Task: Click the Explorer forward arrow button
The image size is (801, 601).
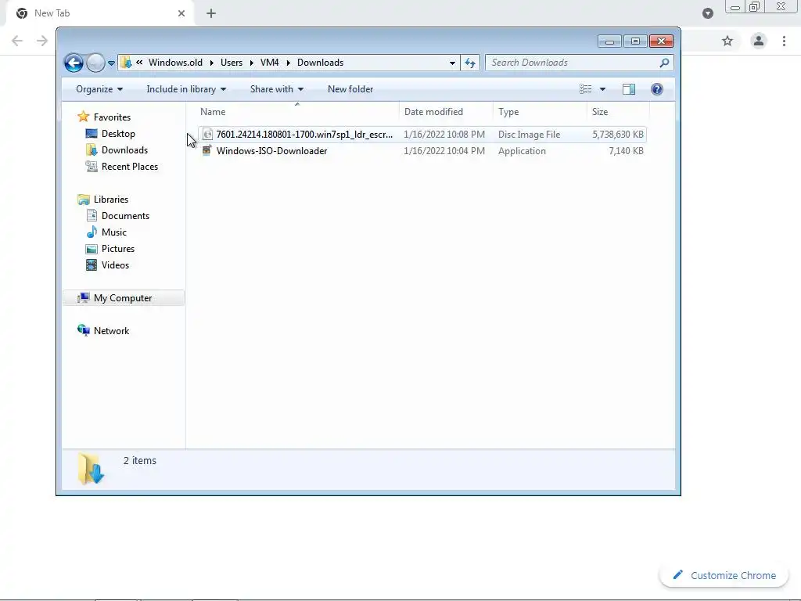Action: 95,63
